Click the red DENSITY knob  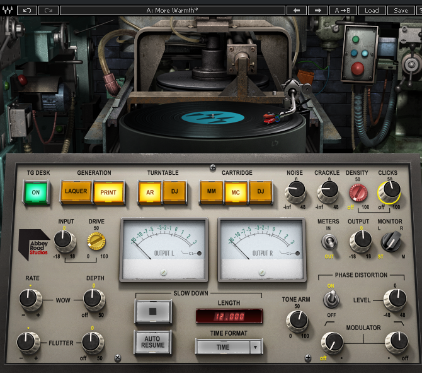[358, 193]
